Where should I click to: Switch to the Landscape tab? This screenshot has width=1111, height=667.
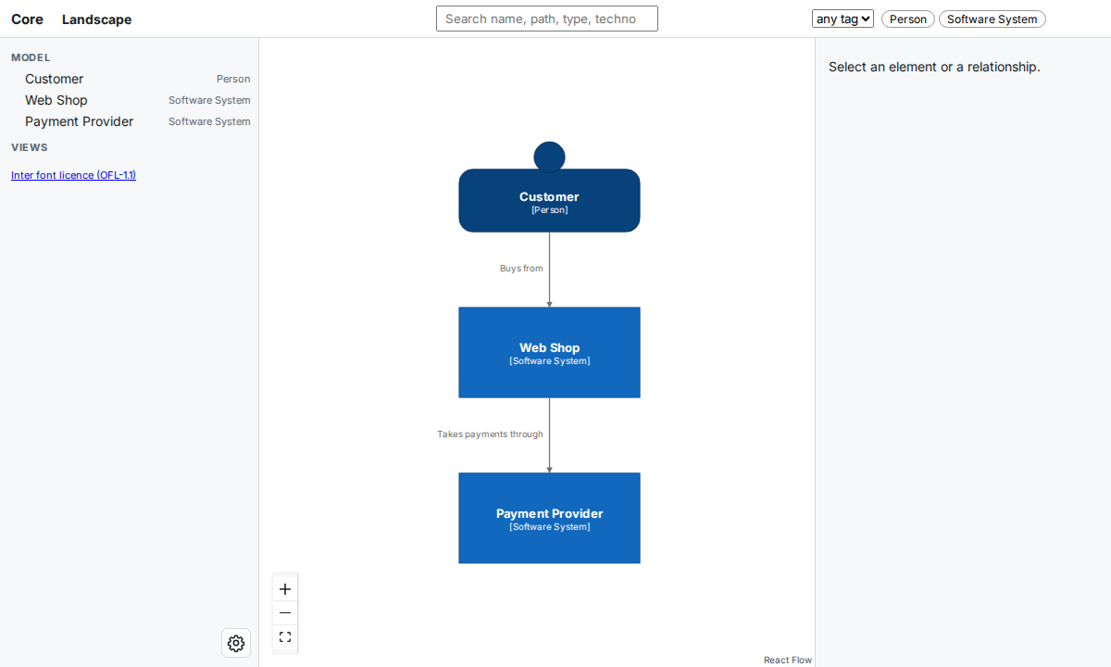click(96, 19)
